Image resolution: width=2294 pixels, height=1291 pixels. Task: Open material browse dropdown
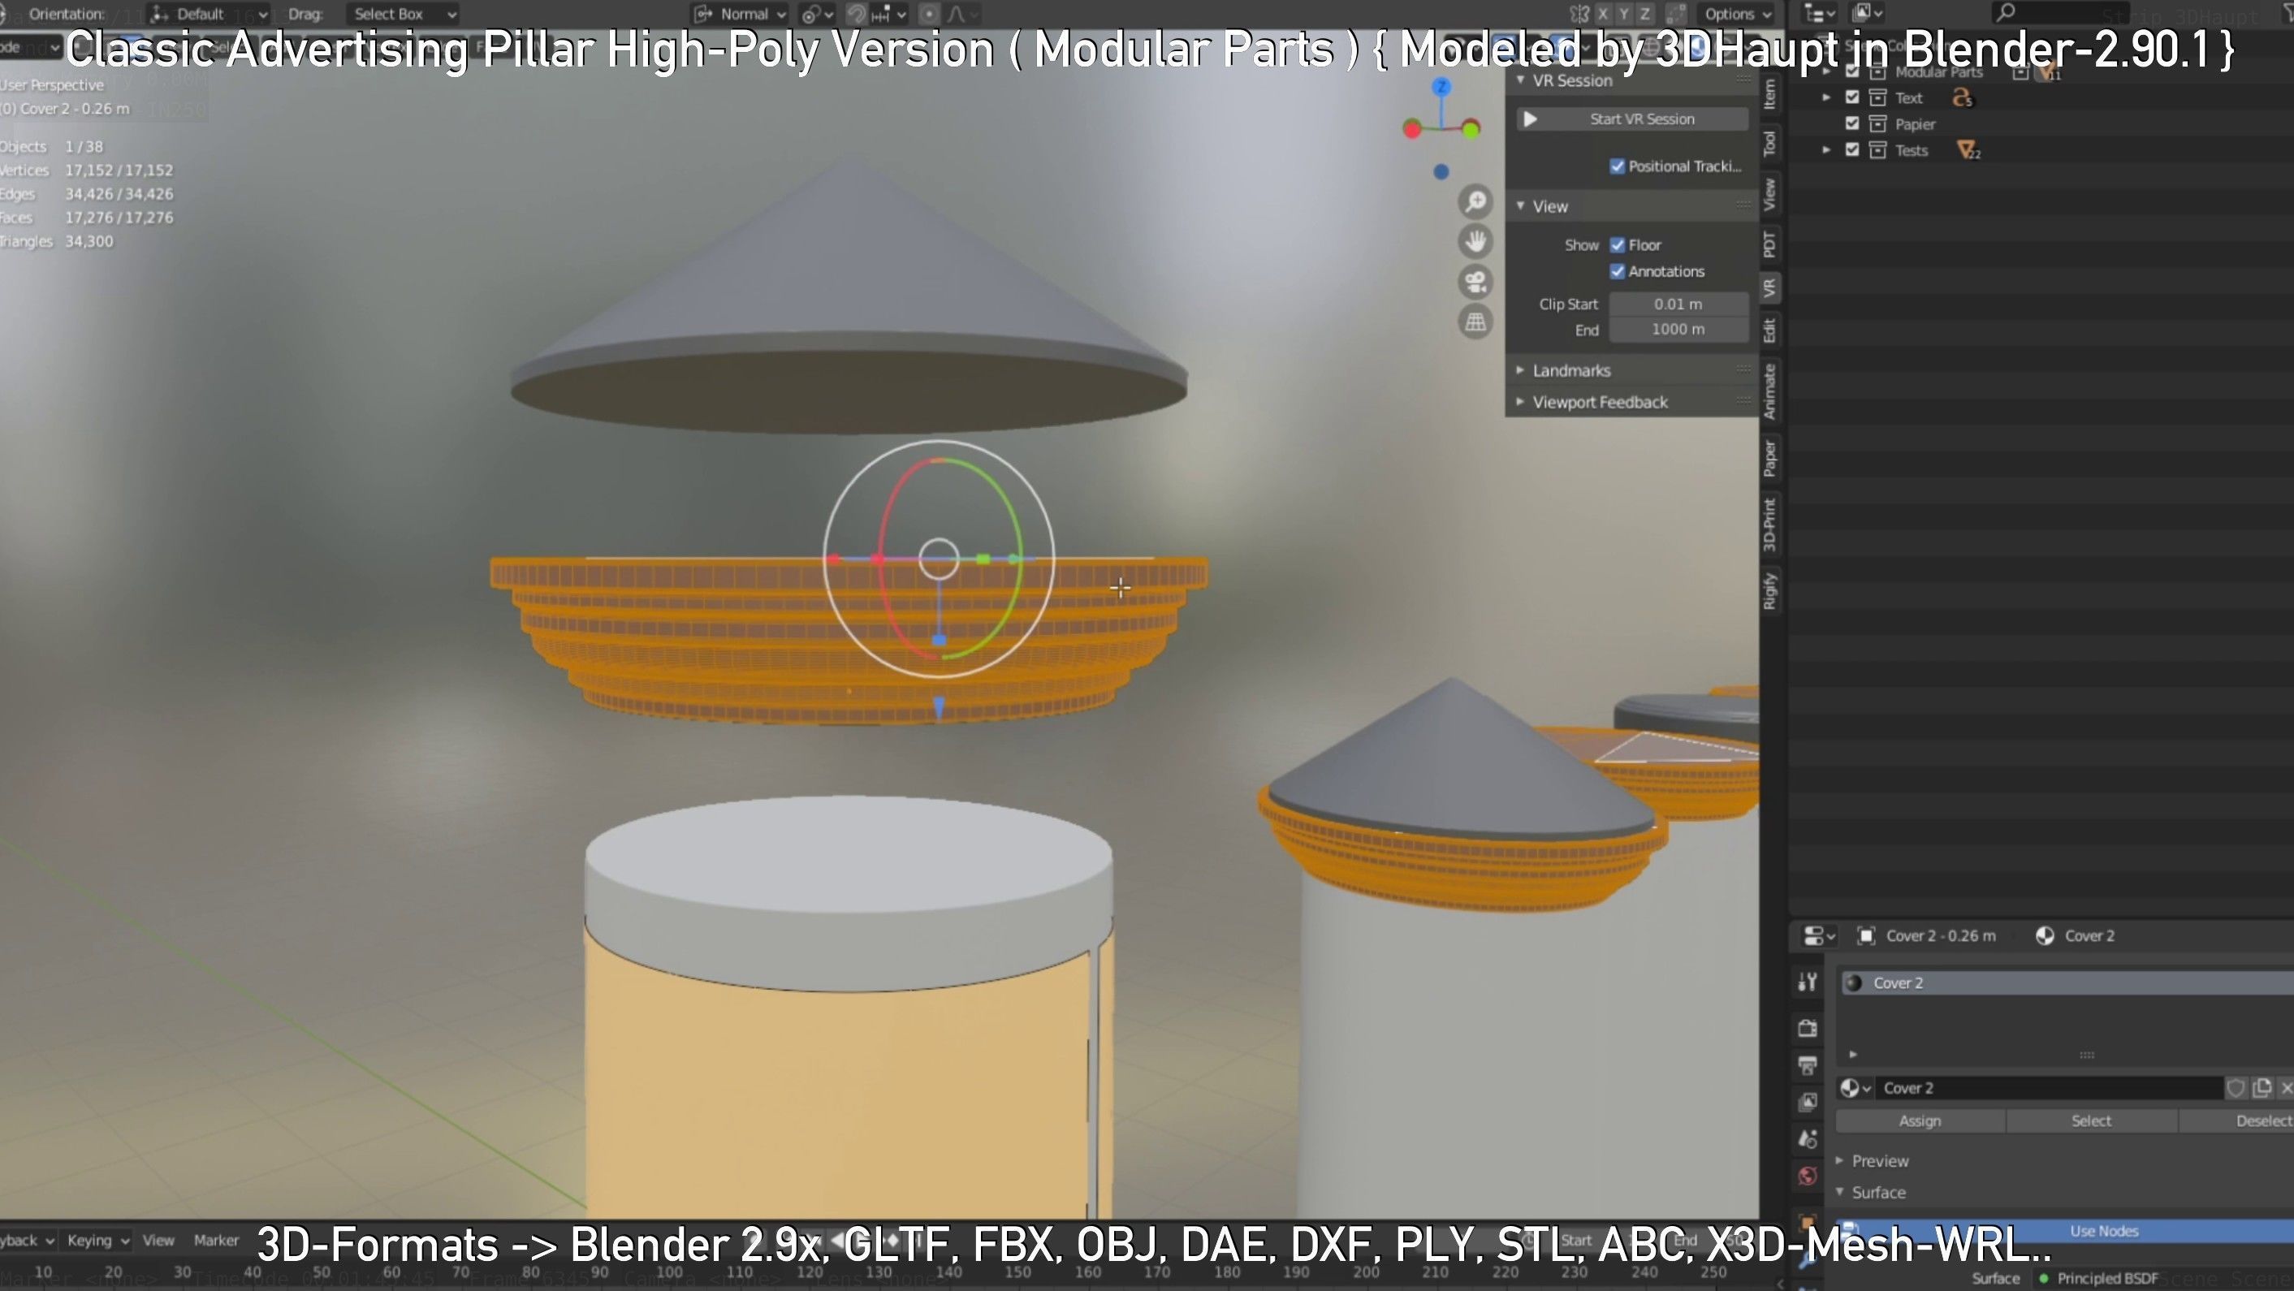point(1855,1088)
